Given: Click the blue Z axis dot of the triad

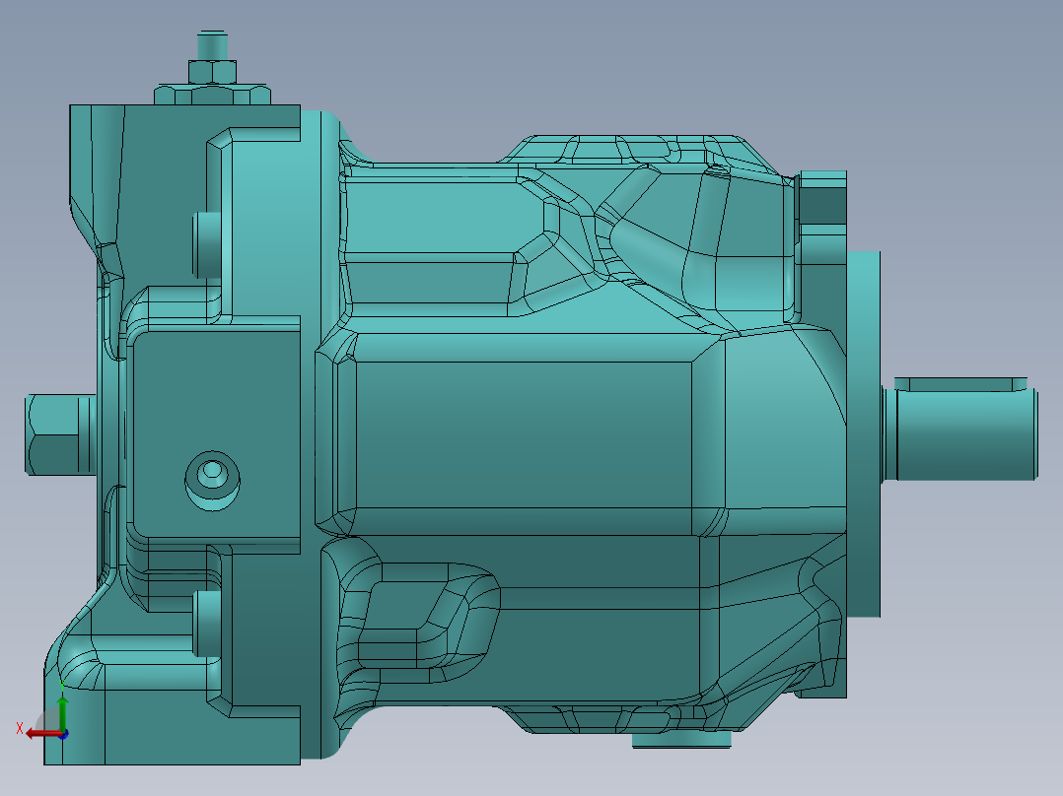Looking at the screenshot, I should click(64, 734).
